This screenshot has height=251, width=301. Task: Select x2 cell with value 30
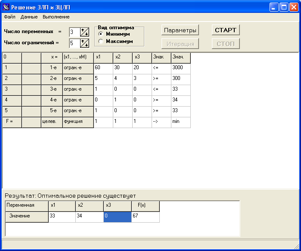(123, 69)
